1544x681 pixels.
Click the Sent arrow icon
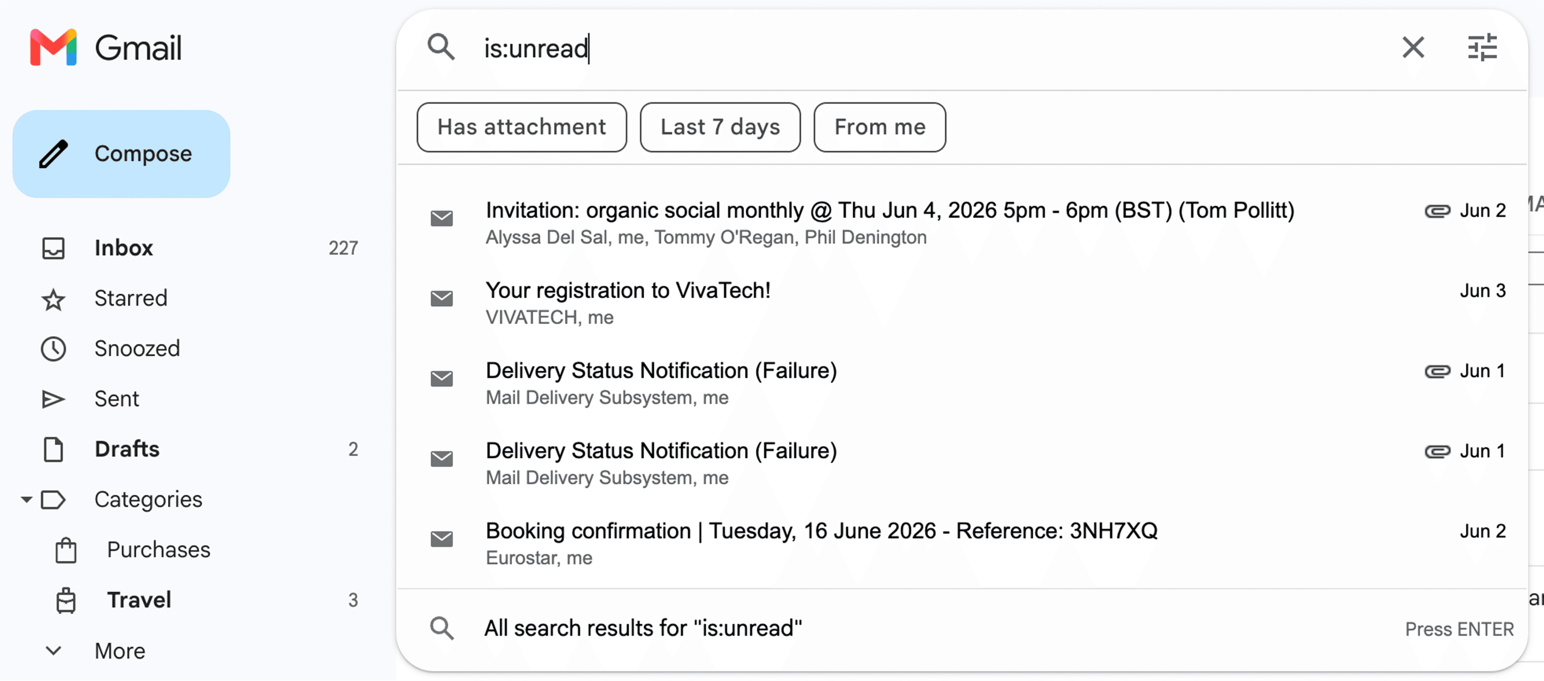pos(53,399)
